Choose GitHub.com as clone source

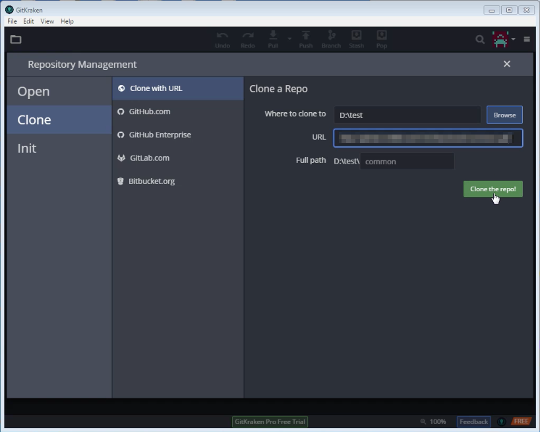point(178,111)
